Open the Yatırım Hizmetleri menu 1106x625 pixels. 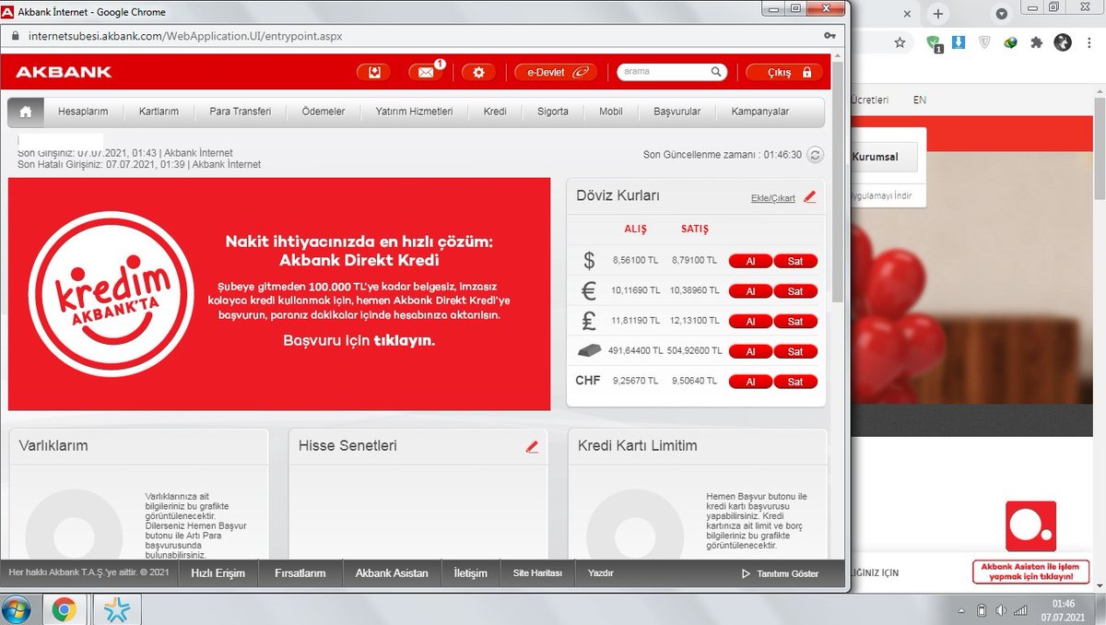point(414,112)
